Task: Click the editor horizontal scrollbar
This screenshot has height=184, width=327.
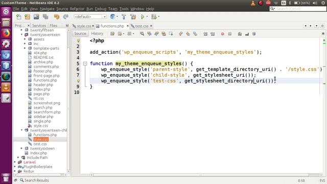Action: pyautogui.click(x=201, y=175)
